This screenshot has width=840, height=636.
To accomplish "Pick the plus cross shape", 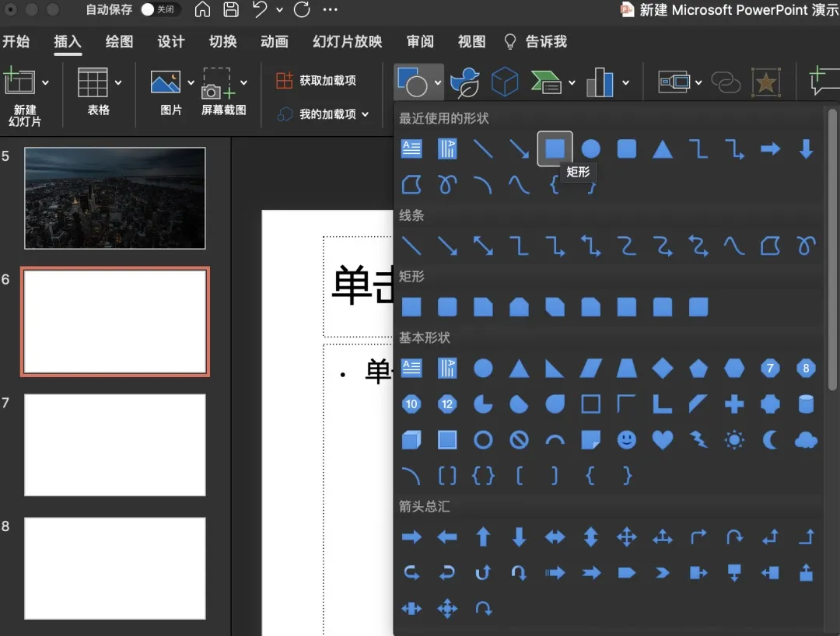I will point(734,404).
